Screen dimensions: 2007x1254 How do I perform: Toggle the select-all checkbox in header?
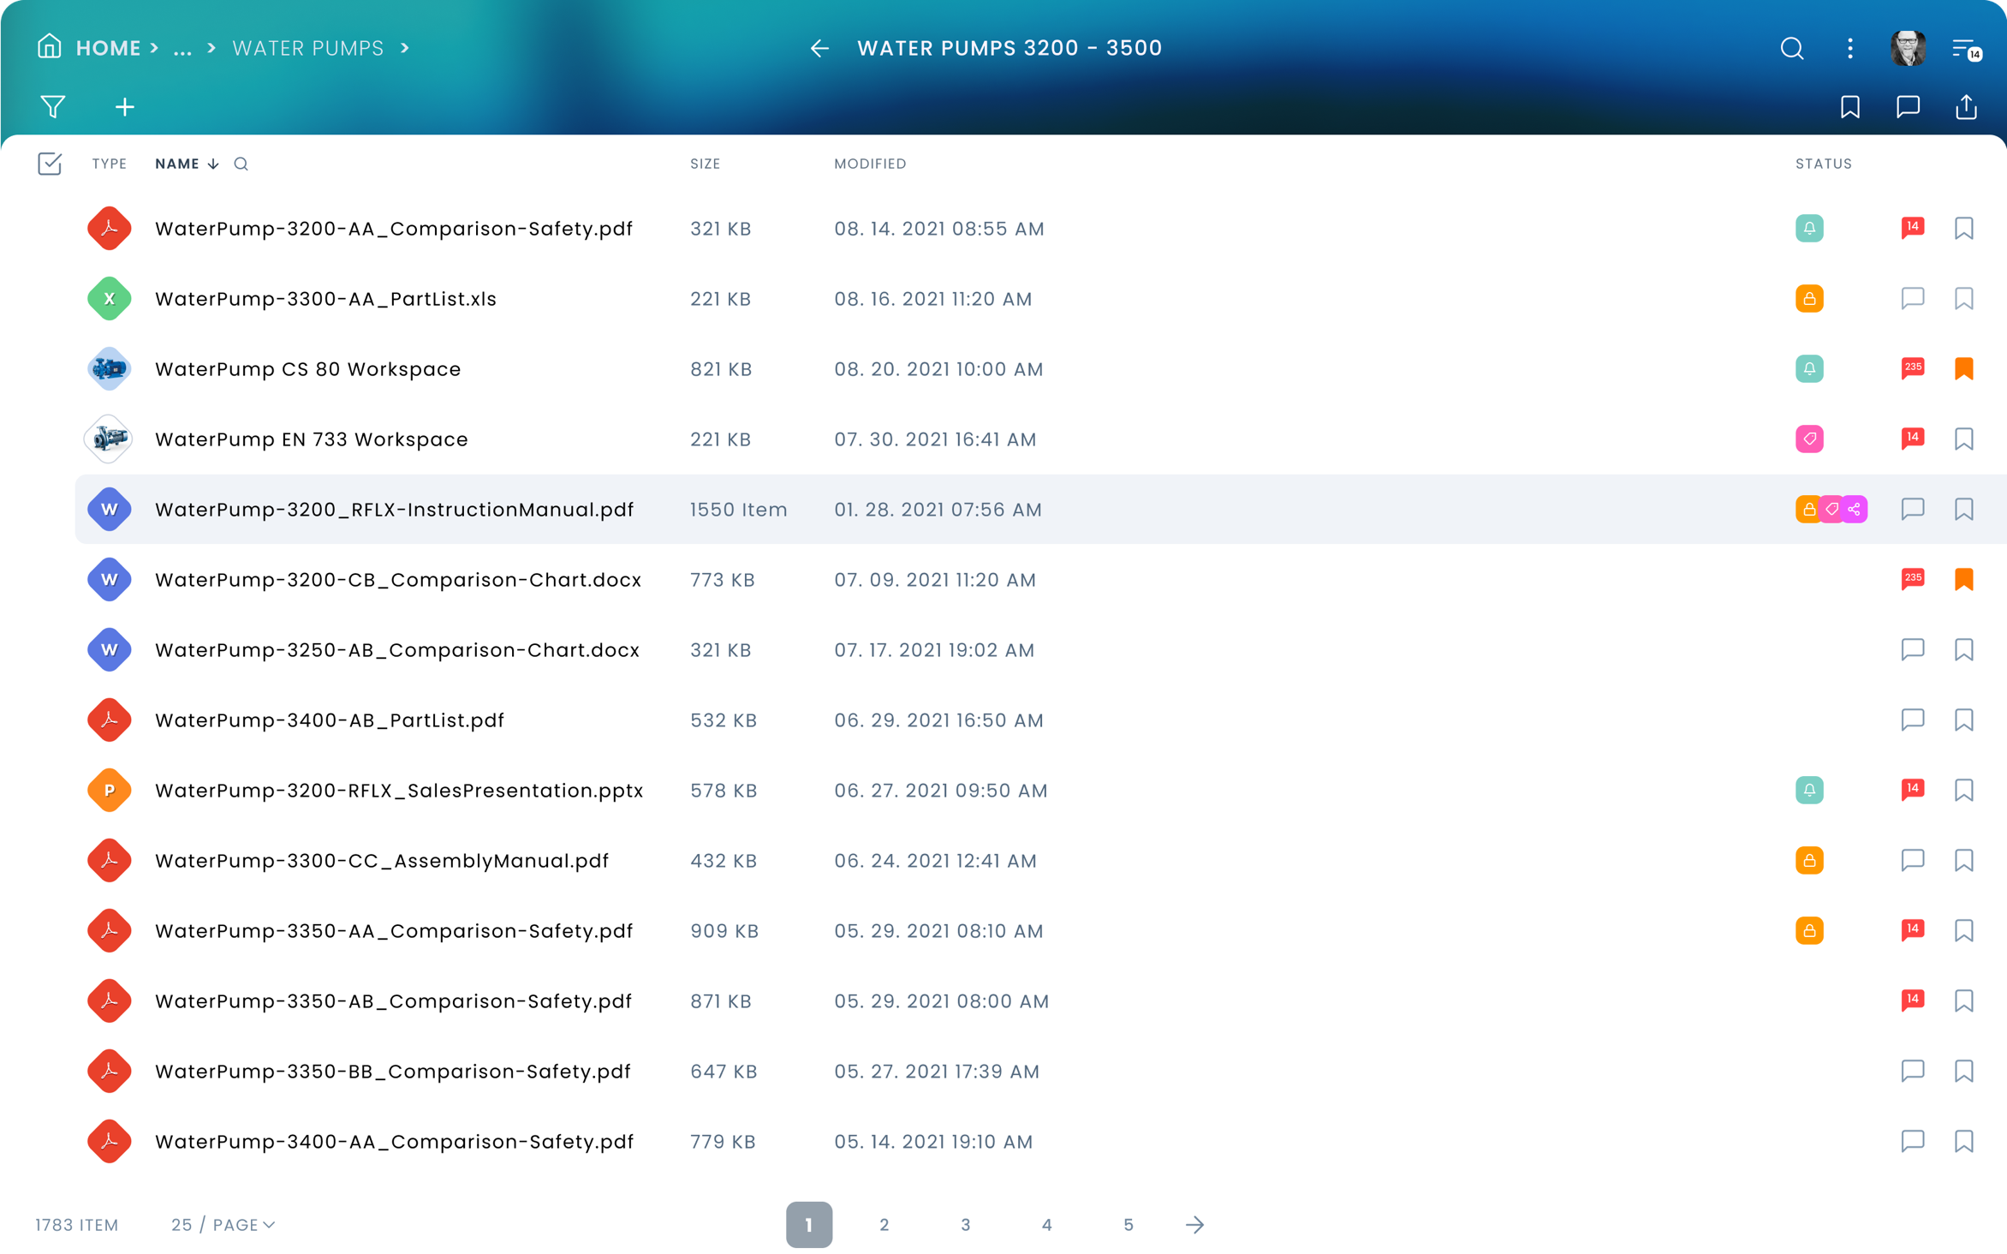pyautogui.click(x=50, y=164)
